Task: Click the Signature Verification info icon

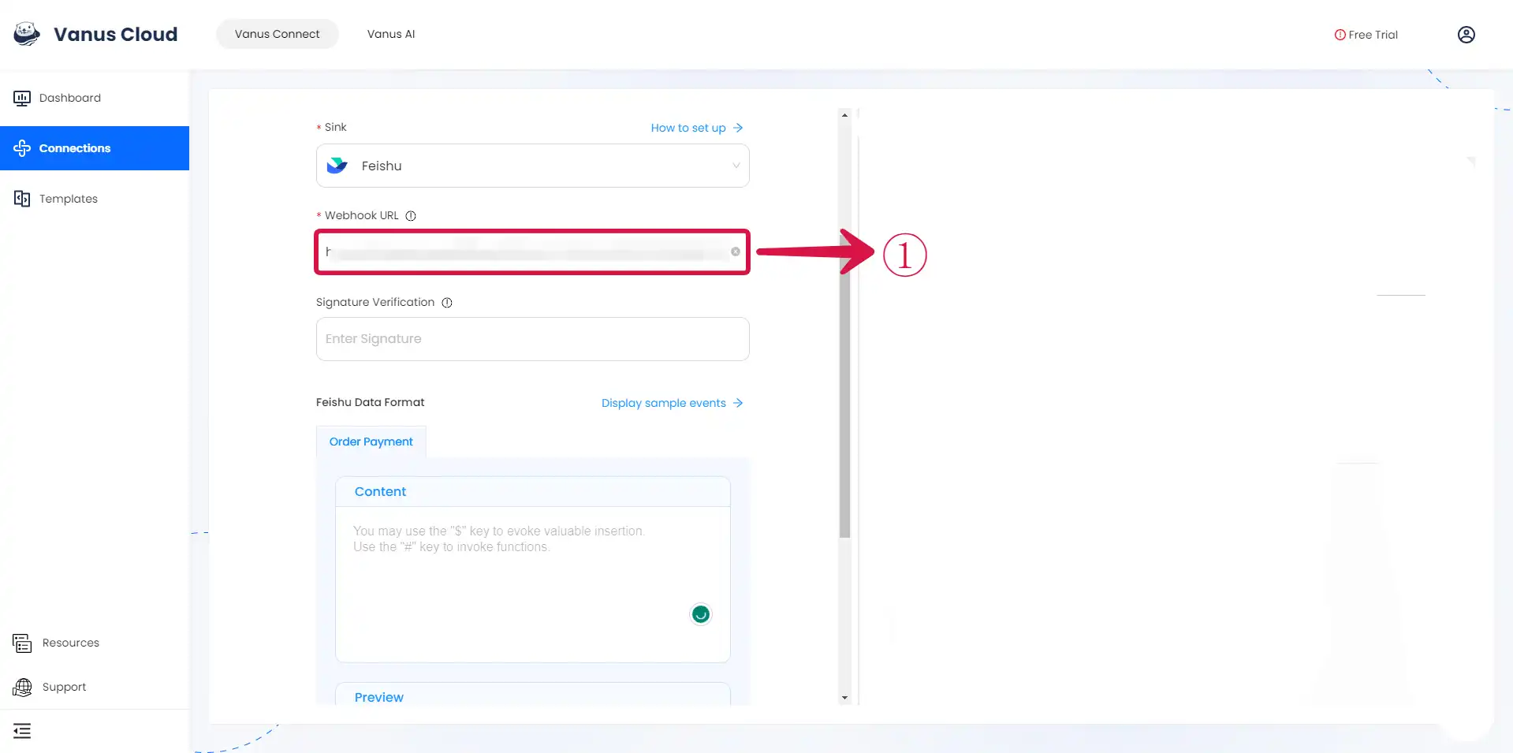Action: pyautogui.click(x=447, y=303)
